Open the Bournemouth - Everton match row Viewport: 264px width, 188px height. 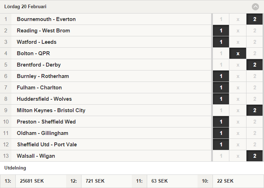106,19
